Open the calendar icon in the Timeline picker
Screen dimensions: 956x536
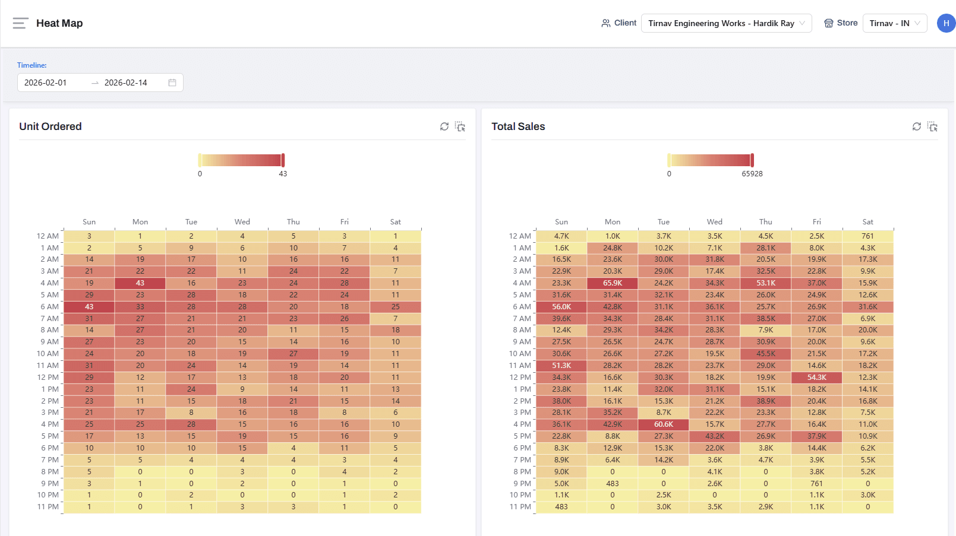click(172, 83)
